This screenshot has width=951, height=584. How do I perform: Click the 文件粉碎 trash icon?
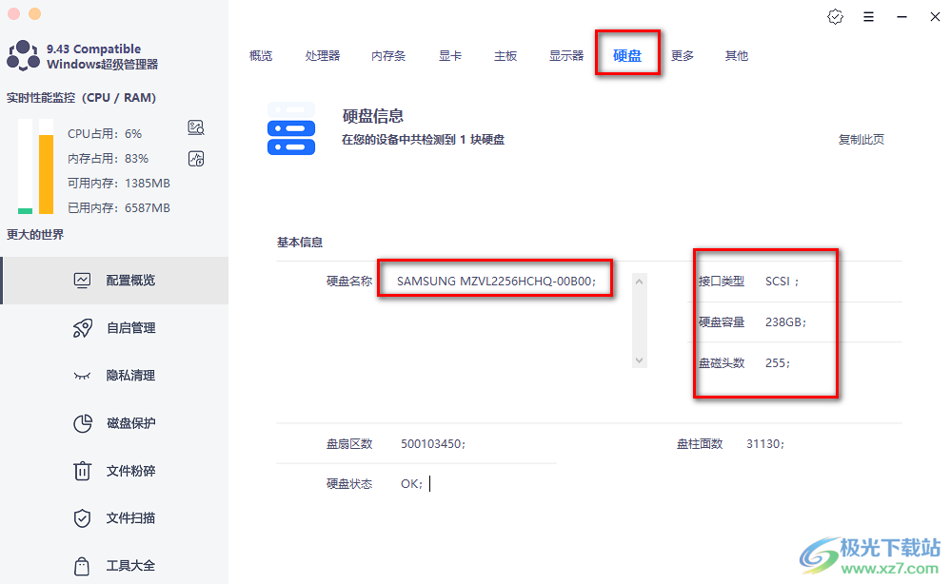click(83, 471)
